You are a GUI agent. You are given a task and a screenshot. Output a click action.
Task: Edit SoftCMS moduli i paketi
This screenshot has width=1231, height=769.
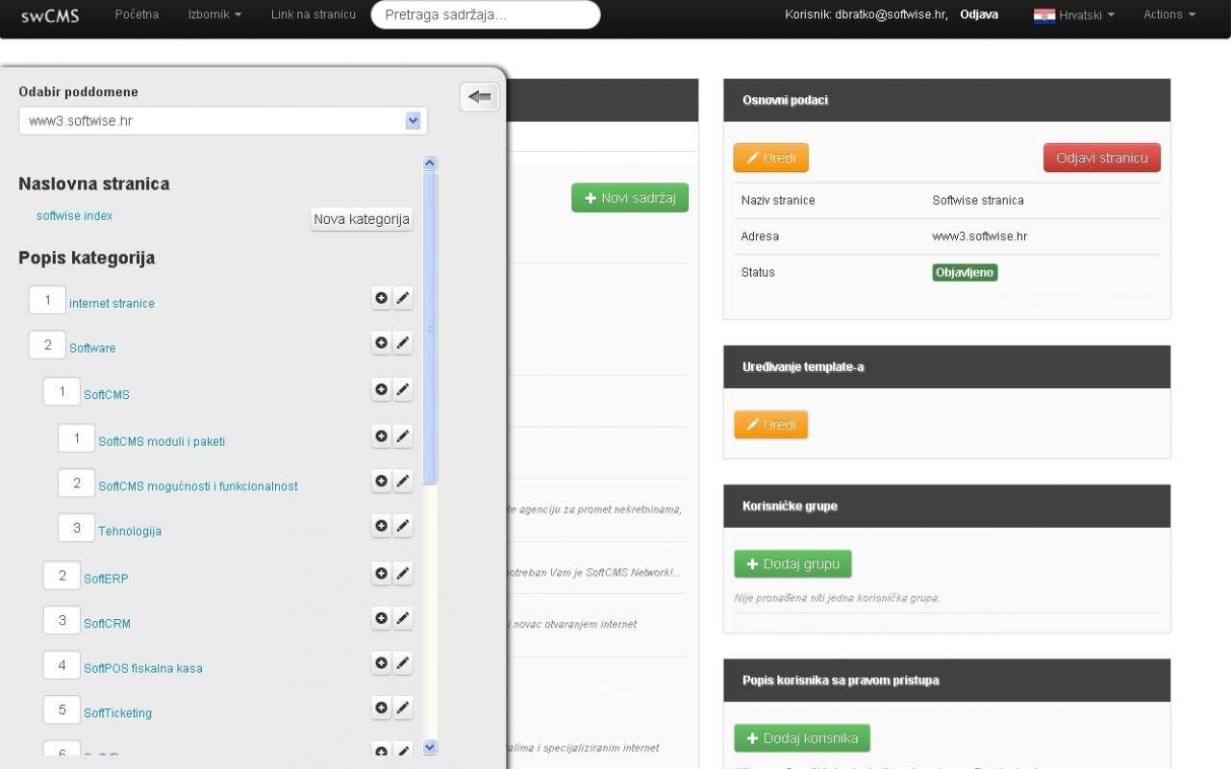click(x=403, y=436)
